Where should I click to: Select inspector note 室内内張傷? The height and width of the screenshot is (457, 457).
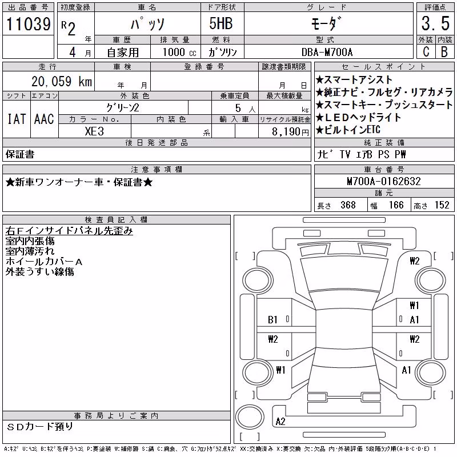(30, 241)
